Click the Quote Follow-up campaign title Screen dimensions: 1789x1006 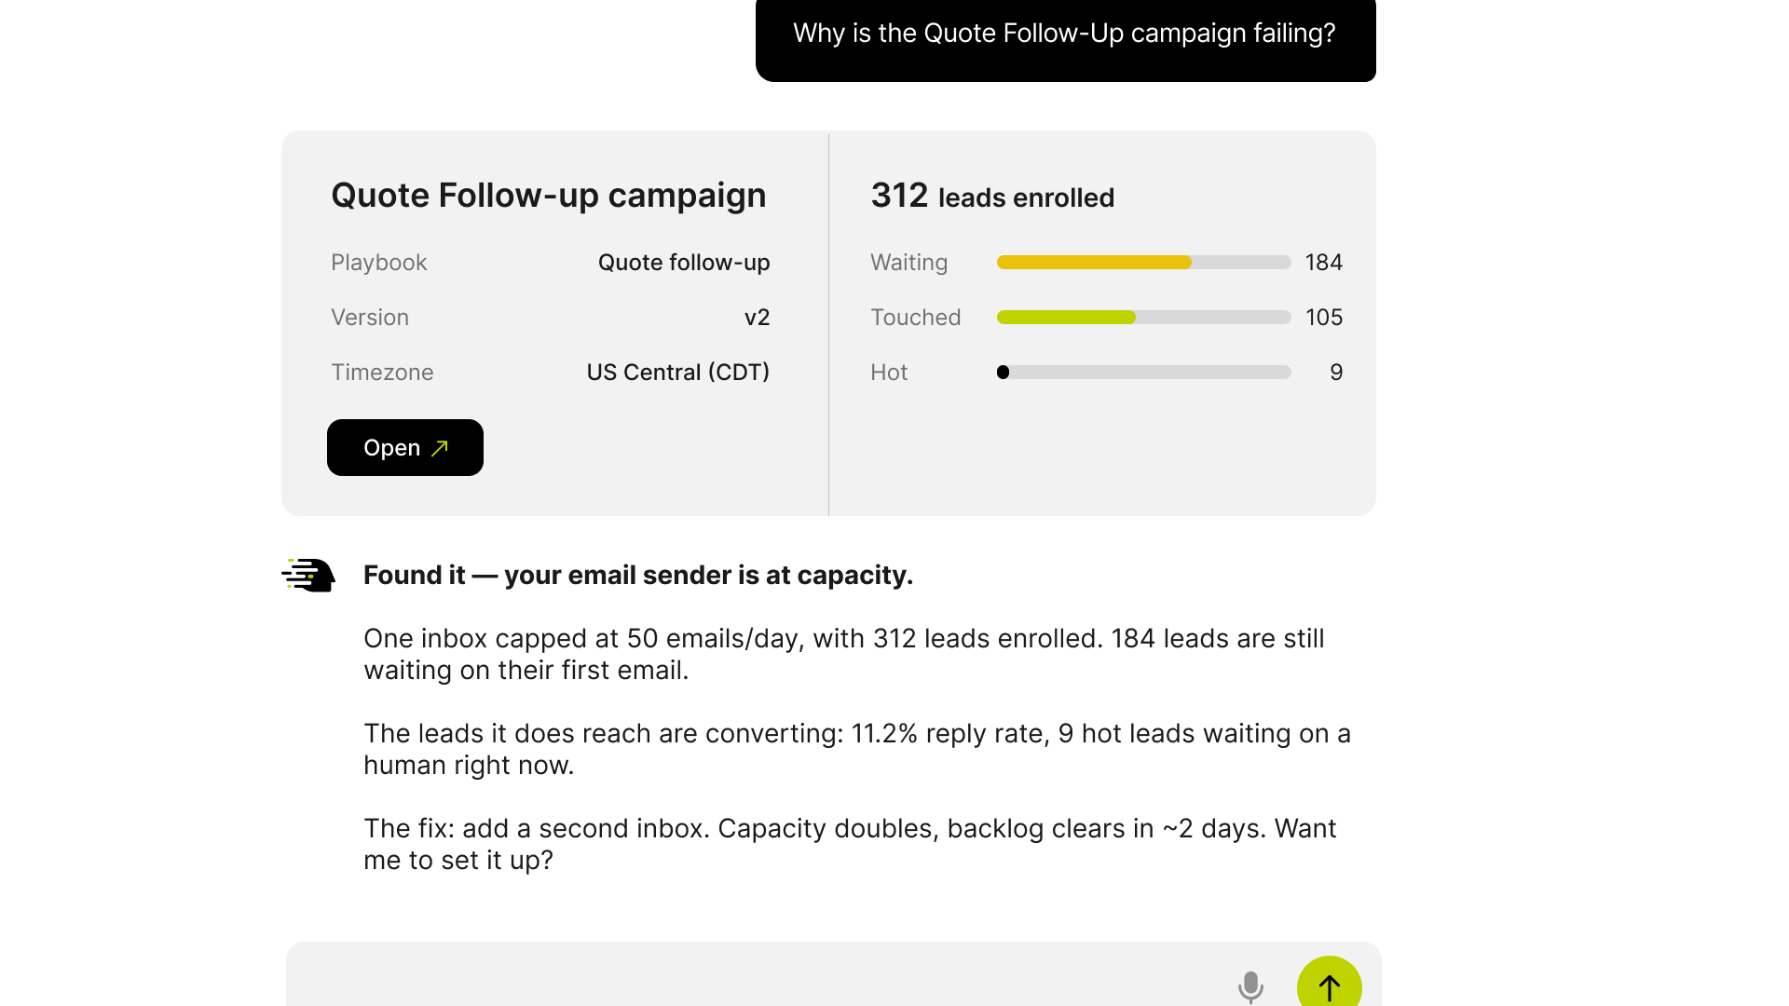click(x=549, y=196)
